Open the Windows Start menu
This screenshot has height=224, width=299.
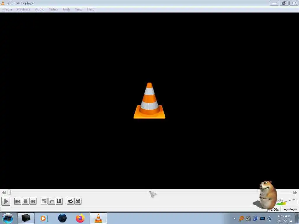8,218
